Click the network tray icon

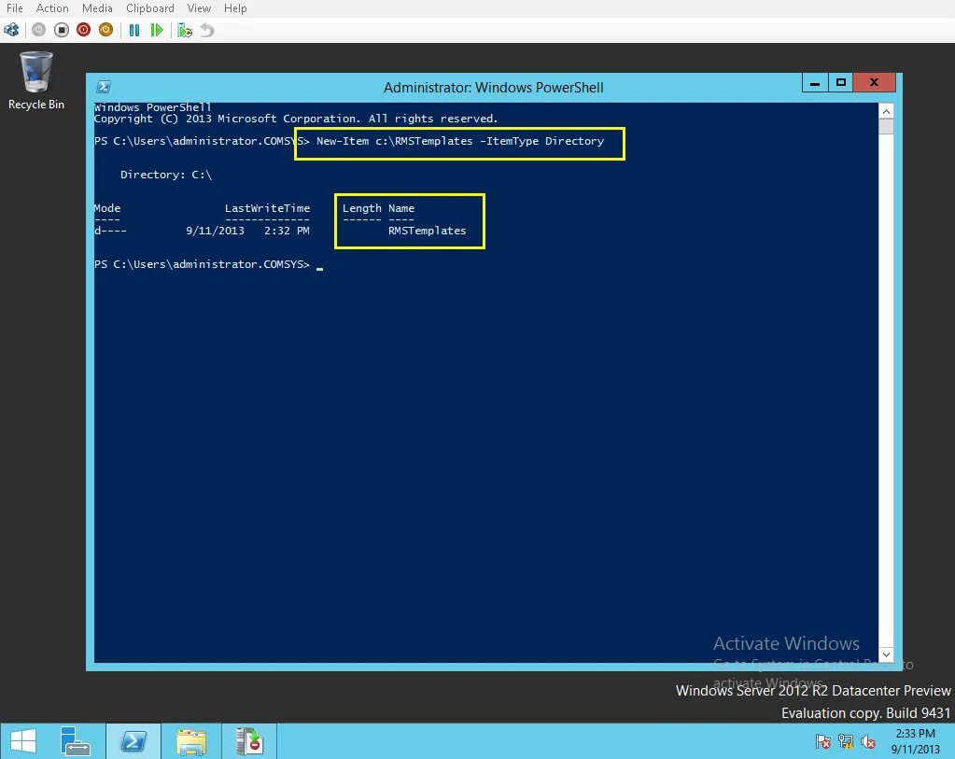(x=846, y=741)
